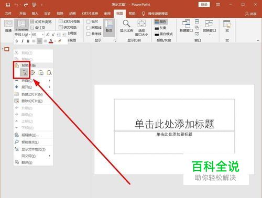Viewport: 262px width, 198px height.
Task: Paste keep text only option
Action: pos(49,72)
